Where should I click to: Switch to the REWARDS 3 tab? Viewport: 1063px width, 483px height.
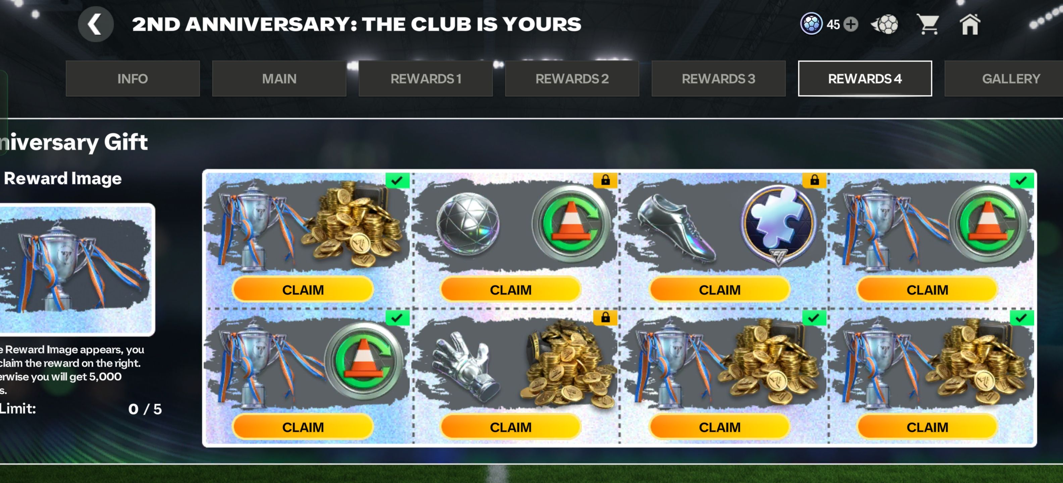[718, 79]
